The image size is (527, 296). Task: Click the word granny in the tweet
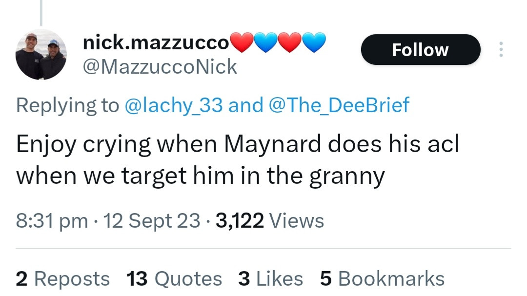coord(347,177)
